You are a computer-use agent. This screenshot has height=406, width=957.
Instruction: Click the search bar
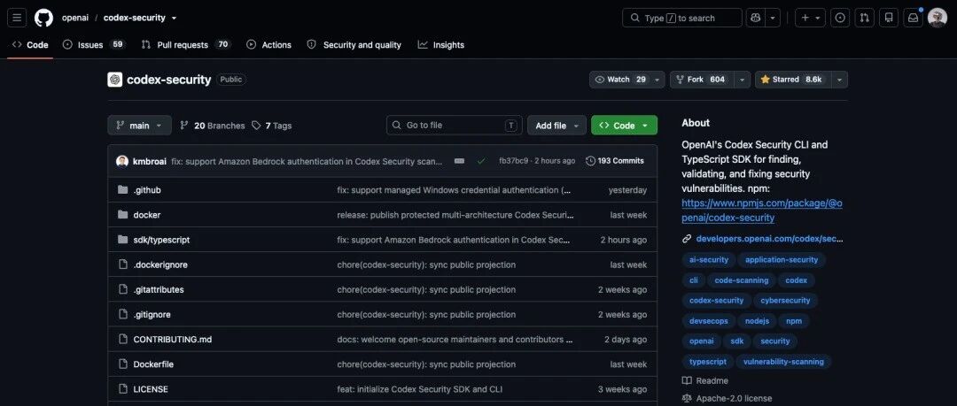[681, 18]
